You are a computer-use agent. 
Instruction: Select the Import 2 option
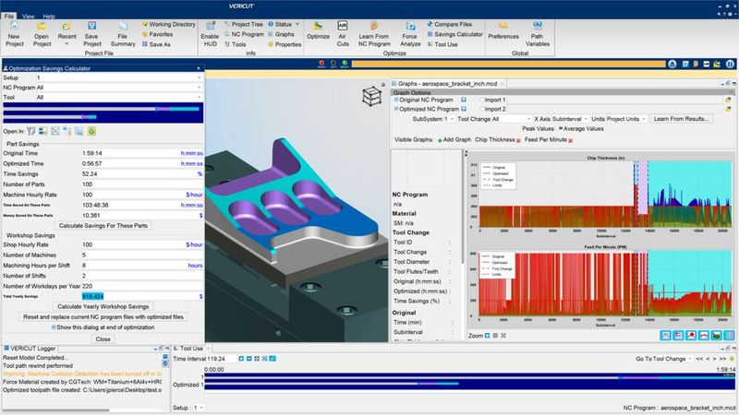pos(481,109)
